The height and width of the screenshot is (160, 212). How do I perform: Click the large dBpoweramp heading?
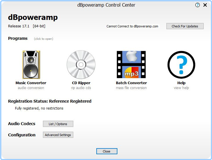pyautogui.click(x=33, y=18)
